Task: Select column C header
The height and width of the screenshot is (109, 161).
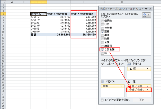Action: pyautogui.click(x=38, y=2)
